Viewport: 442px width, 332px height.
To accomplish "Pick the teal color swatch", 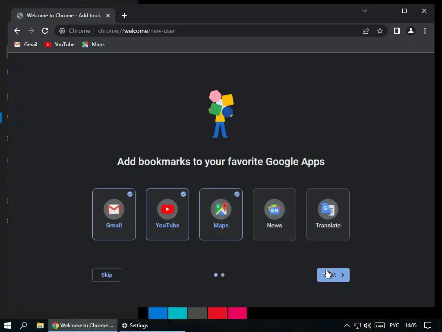I will 177,313.
